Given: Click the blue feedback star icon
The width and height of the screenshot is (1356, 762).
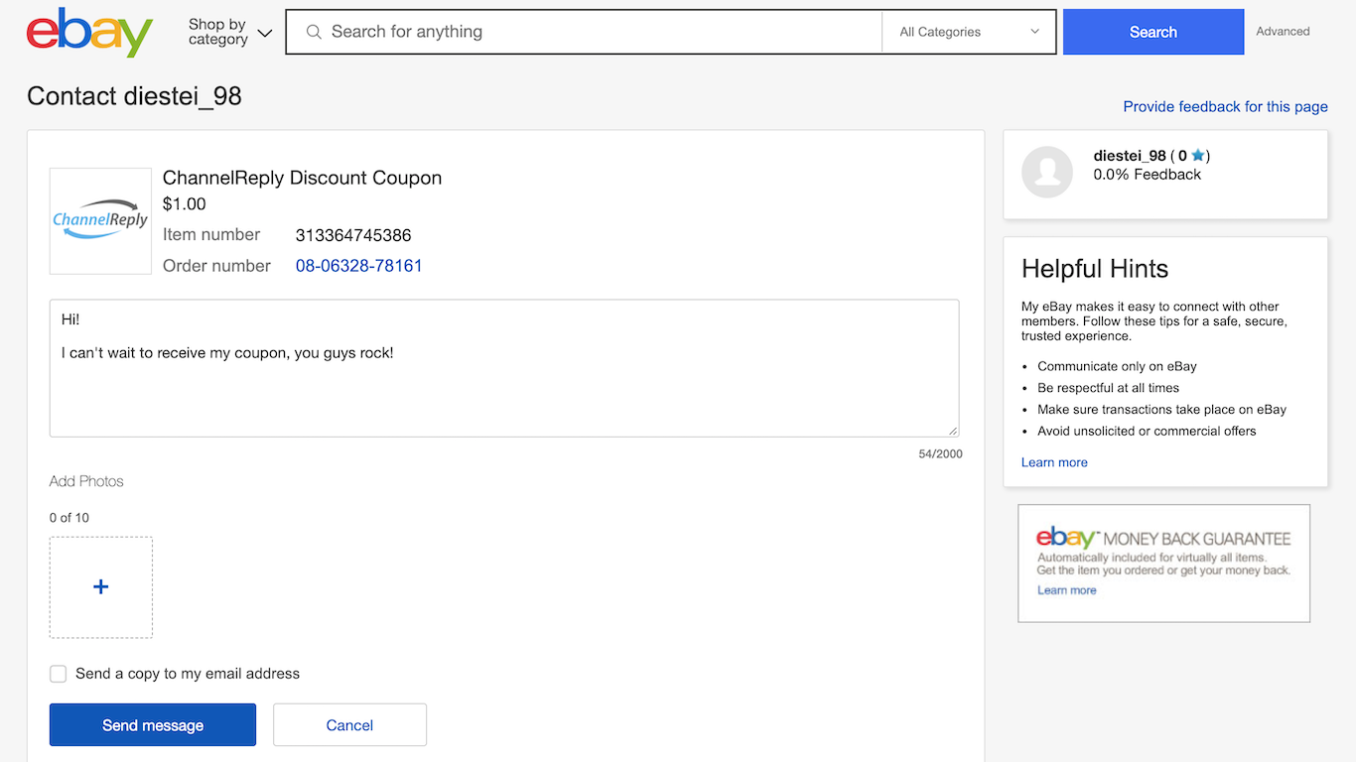Looking at the screenshot, I should click(1198, 156).
